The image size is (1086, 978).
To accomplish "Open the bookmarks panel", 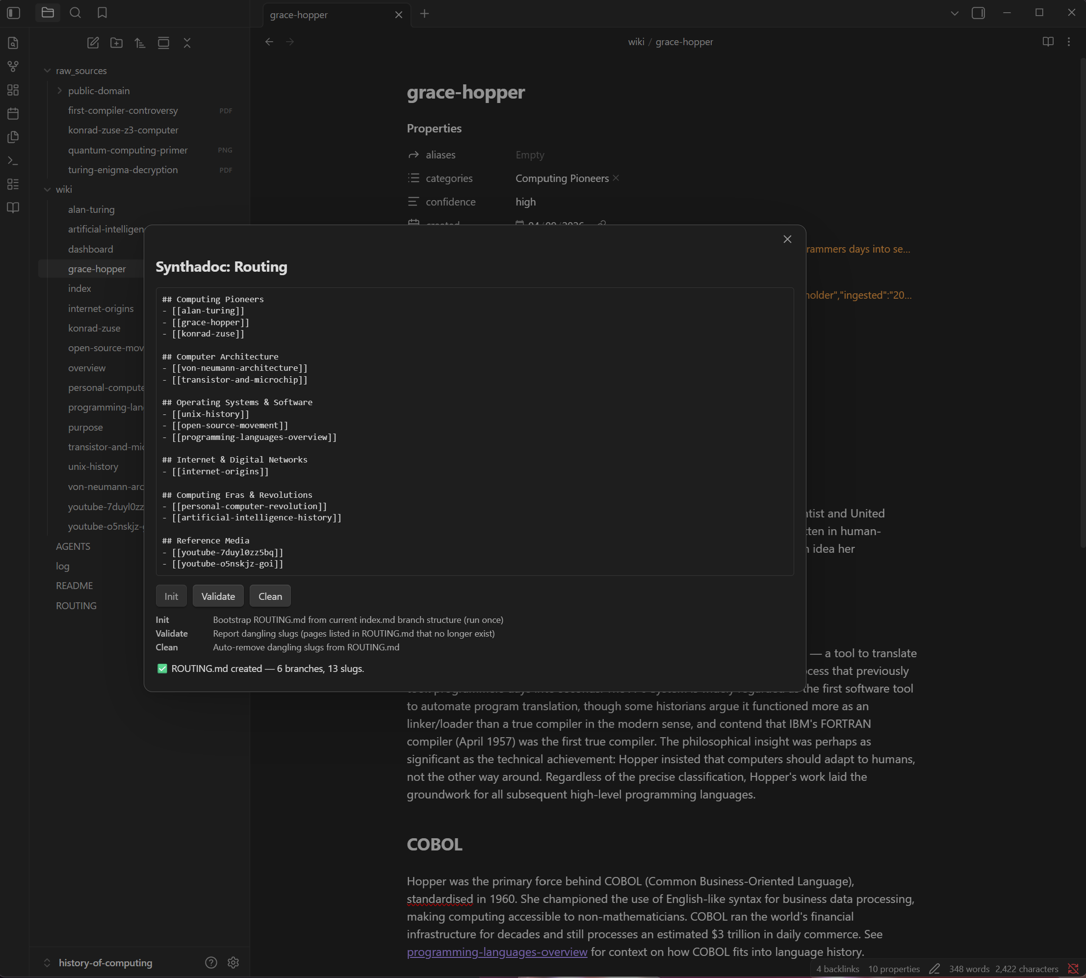I will (x=102, y=12).
